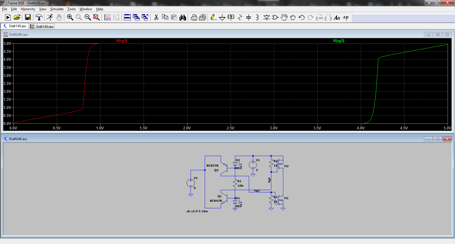
Task: Open the Hierarchy menu
Action: pos(28,9)
